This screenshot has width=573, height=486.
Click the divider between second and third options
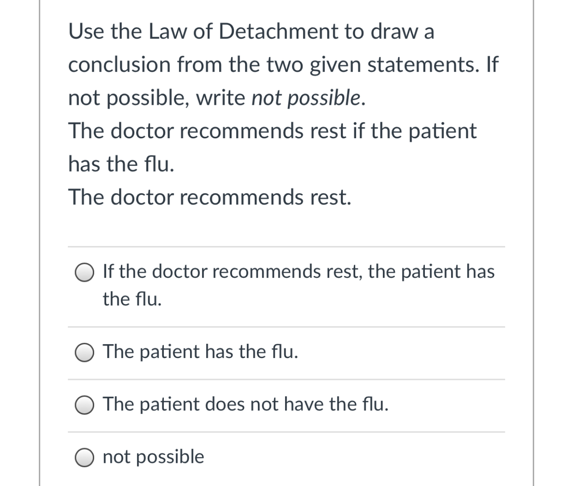pos(286,379)
